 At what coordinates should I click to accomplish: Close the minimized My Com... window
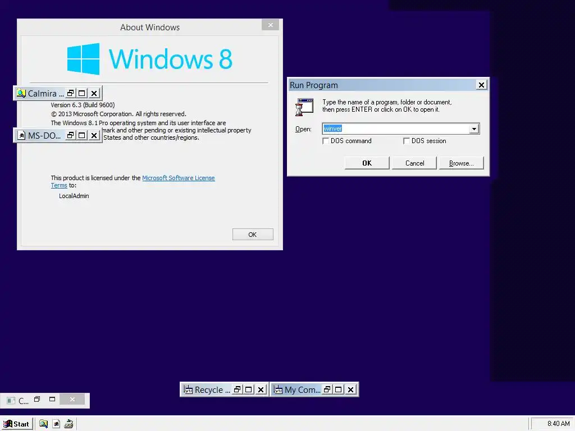click(351, 389)
